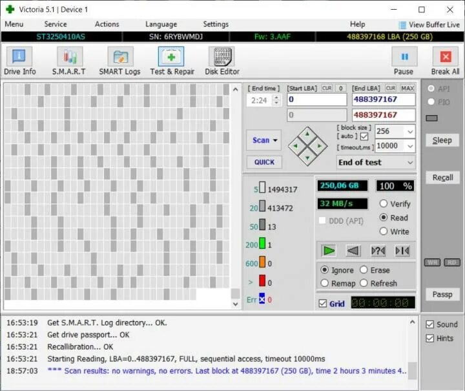The height and width of the screenshot is (391, 465).
Task: Click the Sleep button
Action: tap(442, 140)
